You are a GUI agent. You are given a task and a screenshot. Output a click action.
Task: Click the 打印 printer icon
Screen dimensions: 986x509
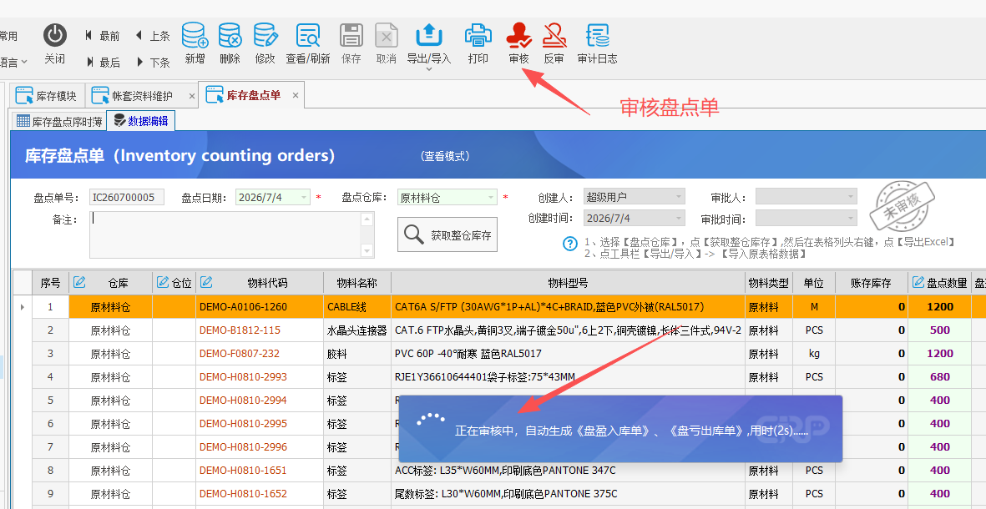(478, 35)
